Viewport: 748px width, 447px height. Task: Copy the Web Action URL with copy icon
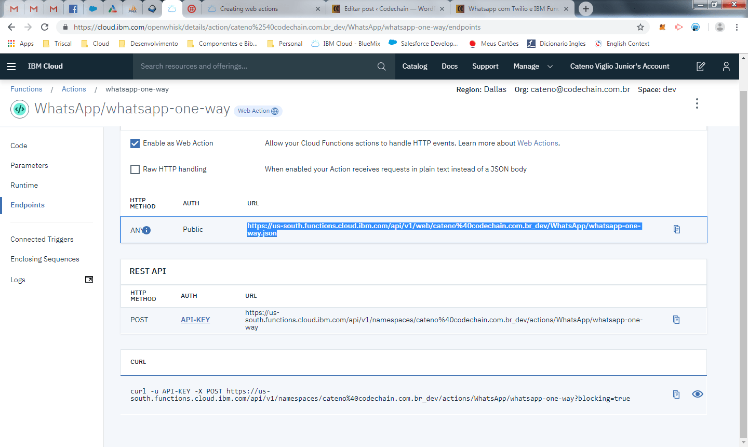click(x=677, y=229)
